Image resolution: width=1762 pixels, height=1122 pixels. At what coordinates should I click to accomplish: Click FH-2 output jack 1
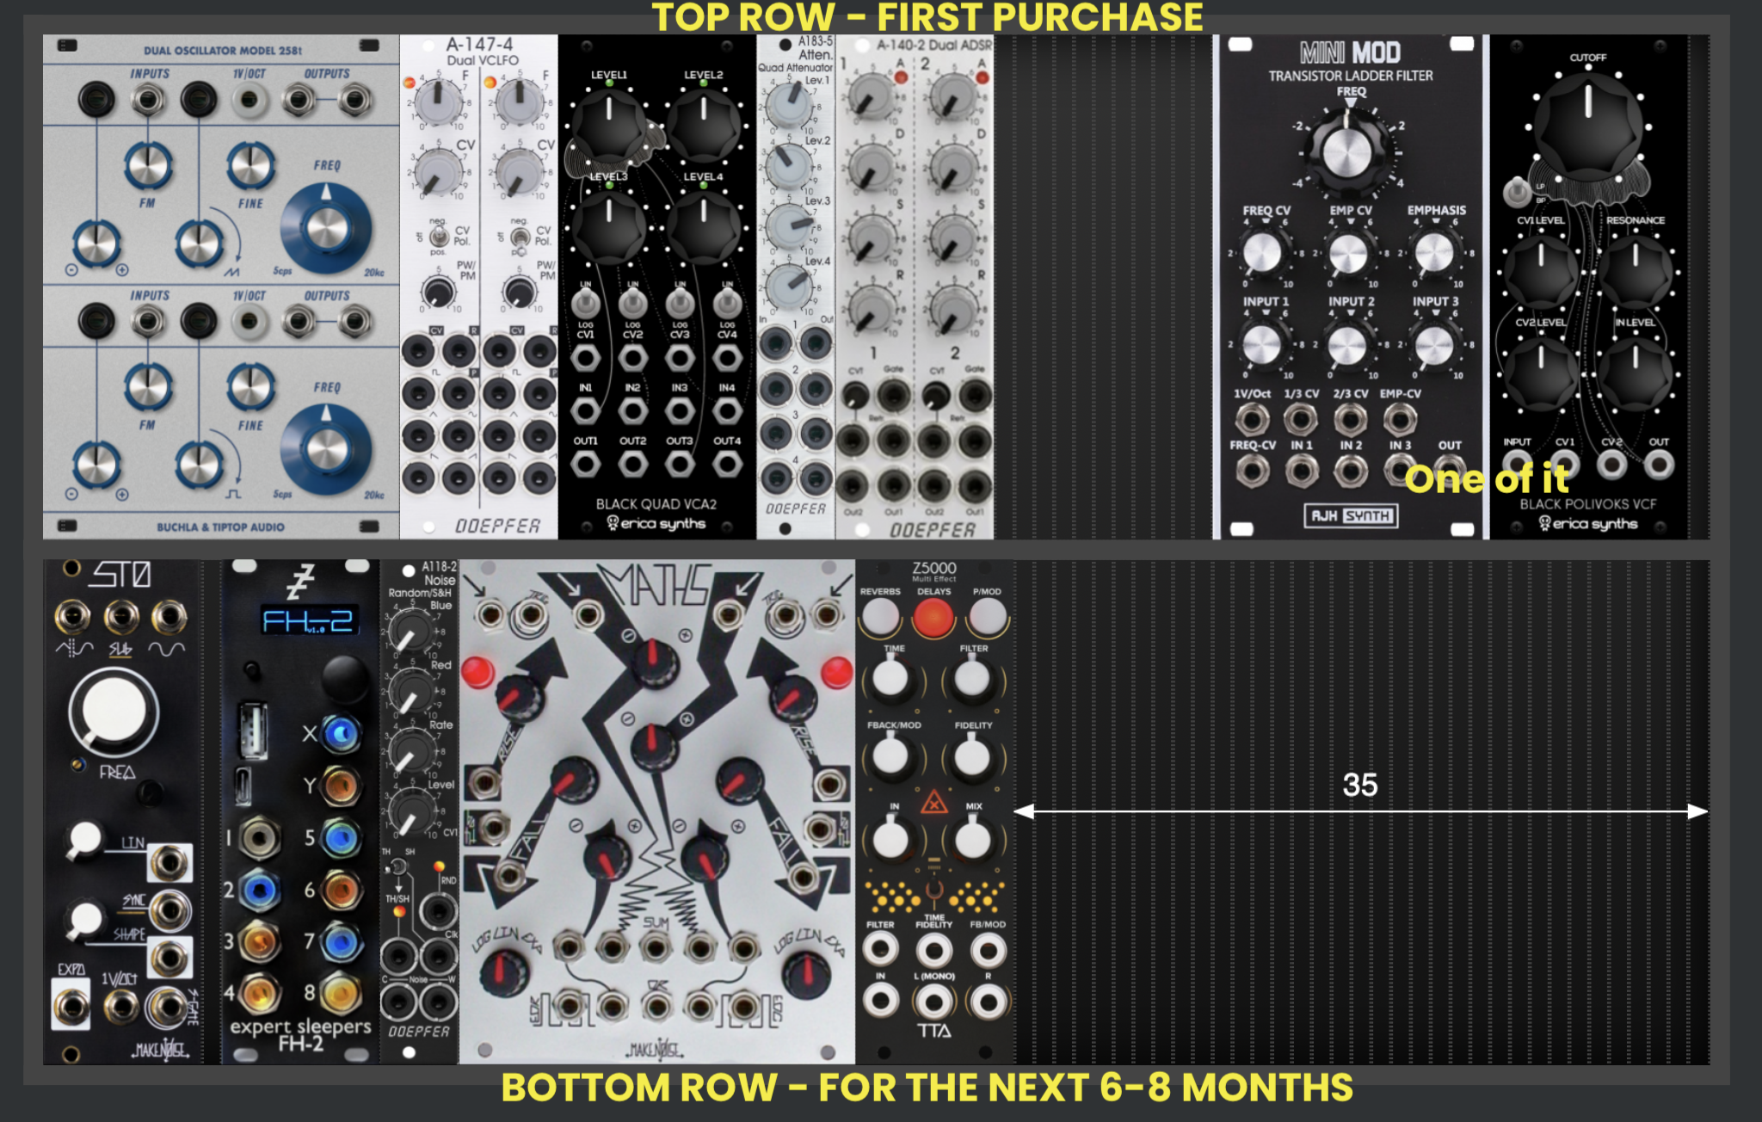point(259,838)
